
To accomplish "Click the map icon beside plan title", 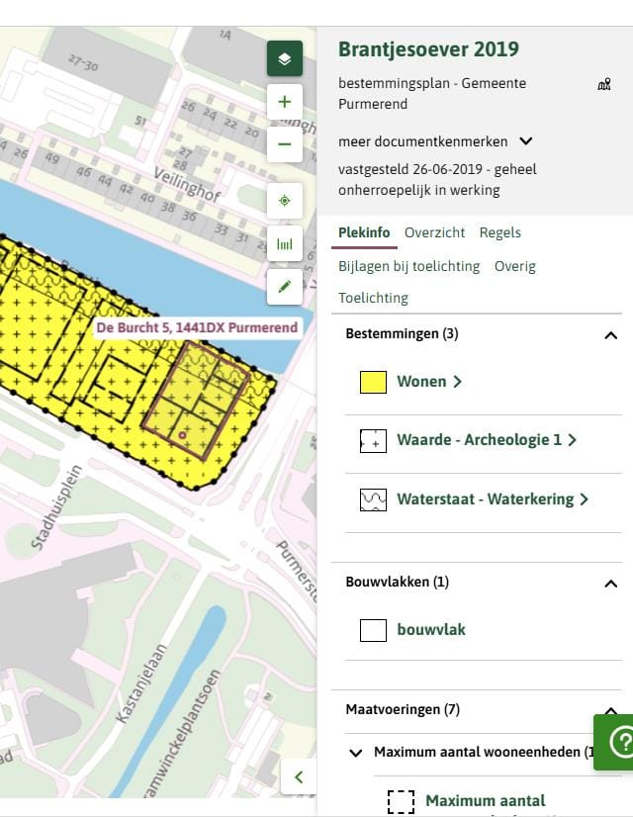I will tap(604, 85).
